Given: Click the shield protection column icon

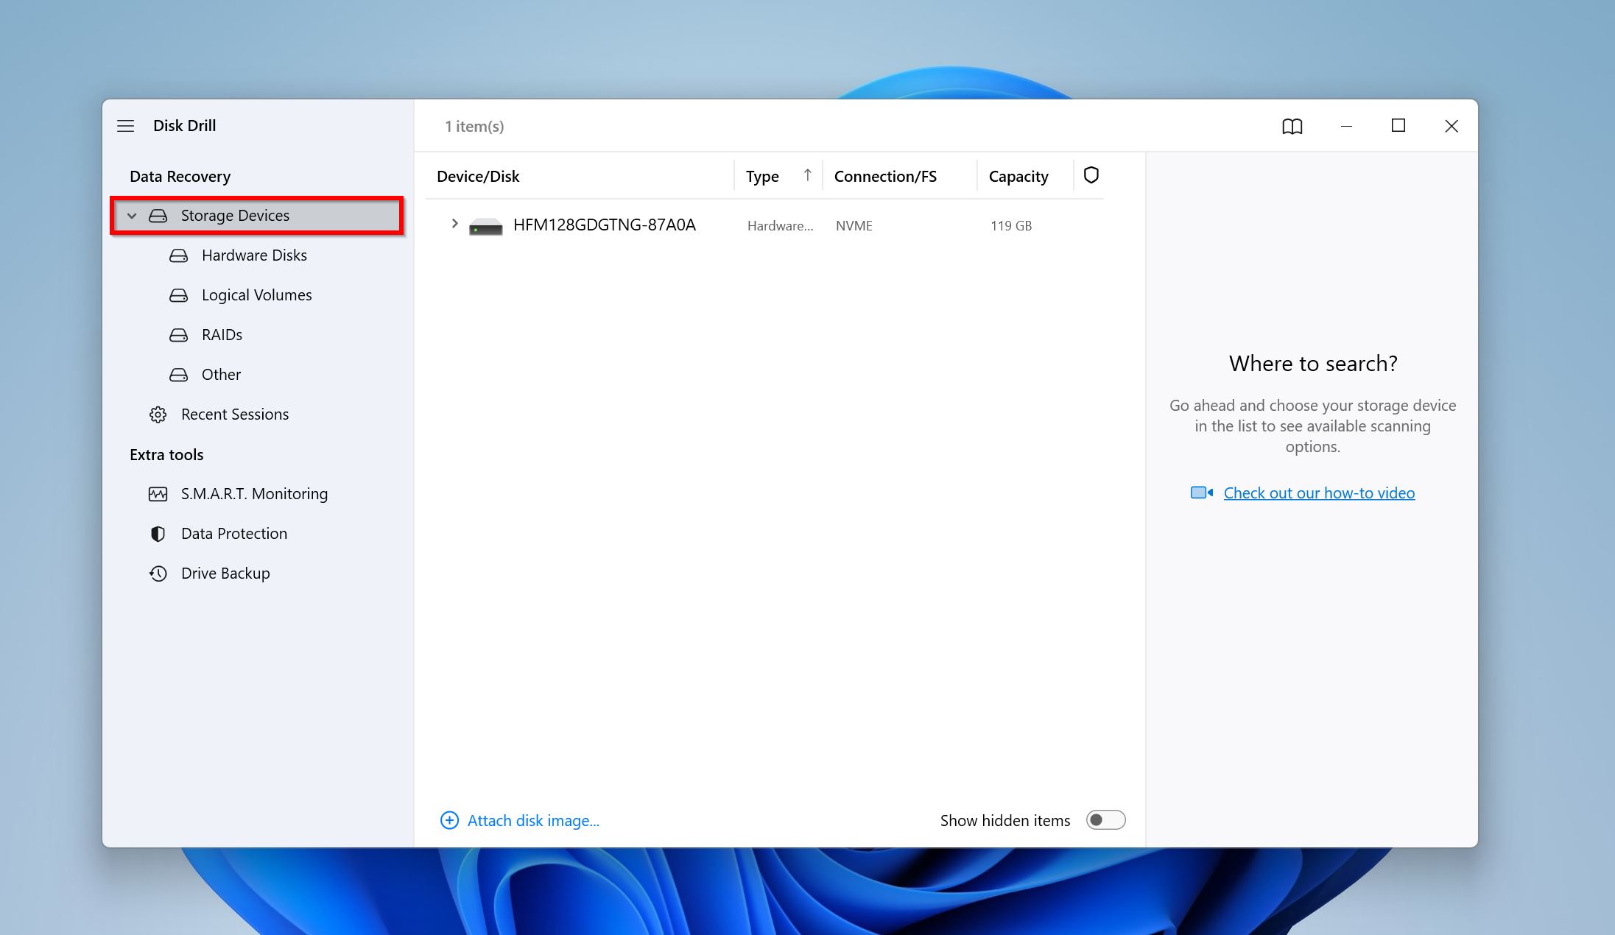Looking at the screenshot, I should click(x=1091, y=175).
